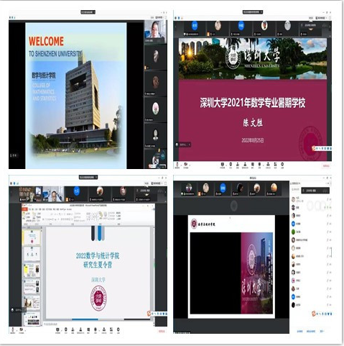Open the chat icon in the 2022 summer camp meeting

88,330
